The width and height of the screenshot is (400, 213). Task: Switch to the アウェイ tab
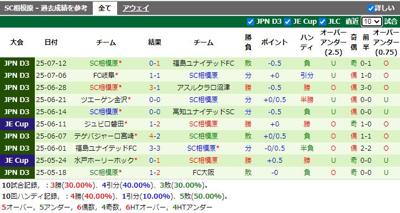point(136,8)
